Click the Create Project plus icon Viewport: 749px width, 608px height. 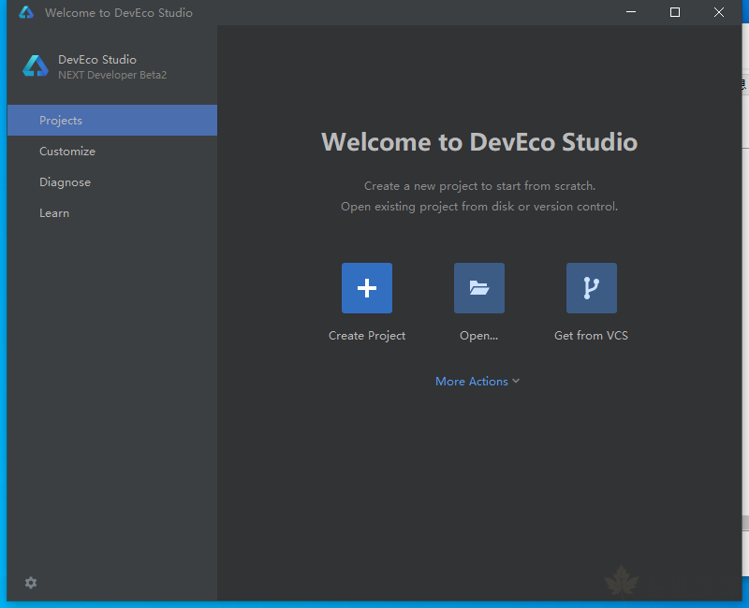click(367, 288)
